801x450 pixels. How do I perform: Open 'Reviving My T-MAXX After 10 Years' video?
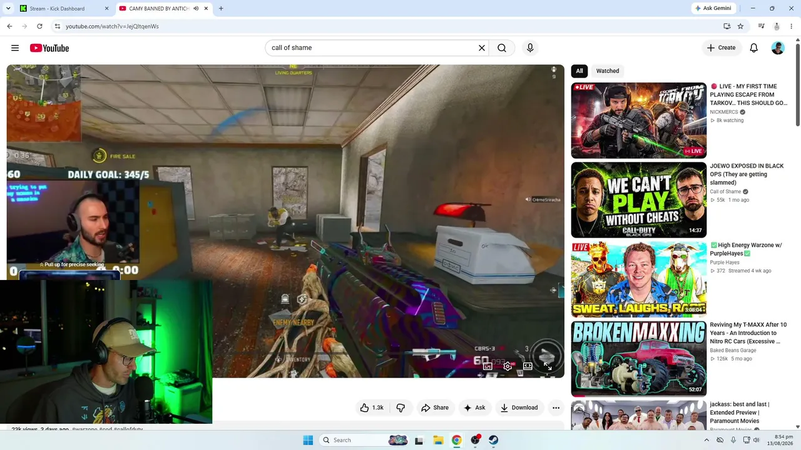(x=748, y=333)
